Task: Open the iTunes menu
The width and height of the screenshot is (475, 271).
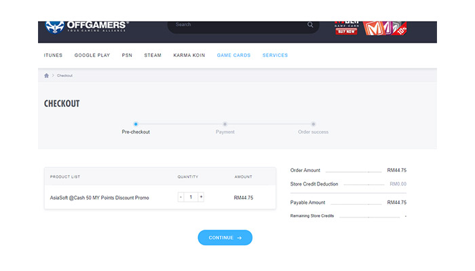Action: (53, 56)
